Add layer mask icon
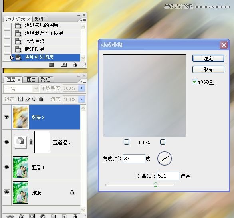 point(32,216)
